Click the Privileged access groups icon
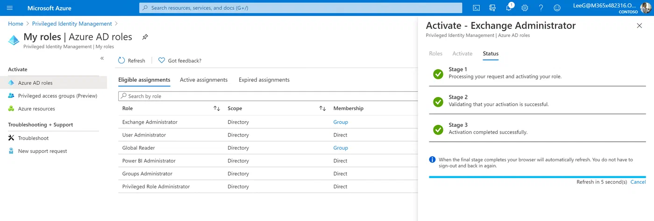 click(11, 96)
